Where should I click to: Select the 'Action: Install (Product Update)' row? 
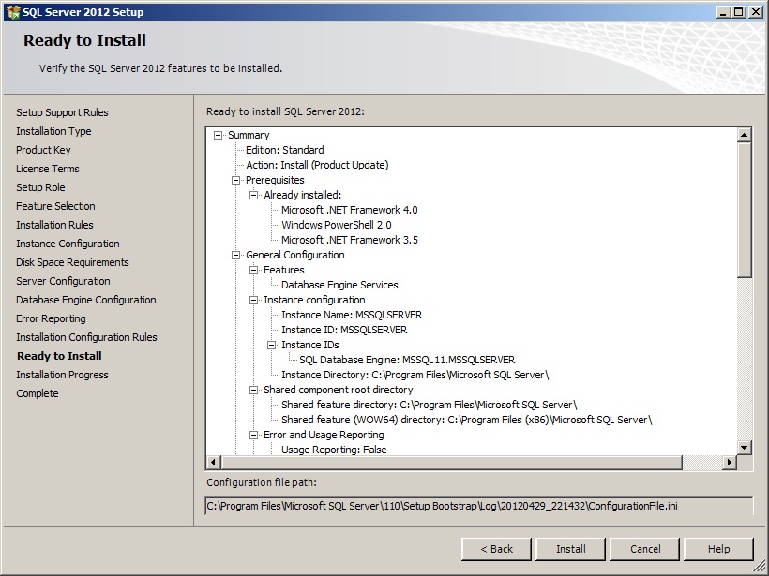pyautogui.click(x=317, y=165)
